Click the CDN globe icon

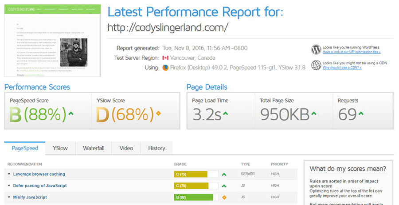(316, 65)
